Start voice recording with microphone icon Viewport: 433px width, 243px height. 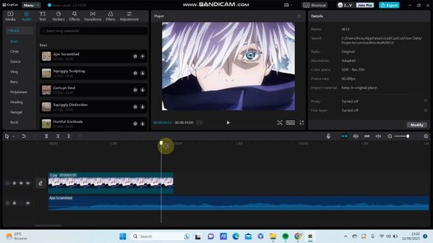tap(328, 136)
